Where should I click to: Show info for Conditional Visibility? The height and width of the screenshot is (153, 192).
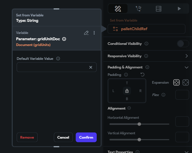coord(146,44)
